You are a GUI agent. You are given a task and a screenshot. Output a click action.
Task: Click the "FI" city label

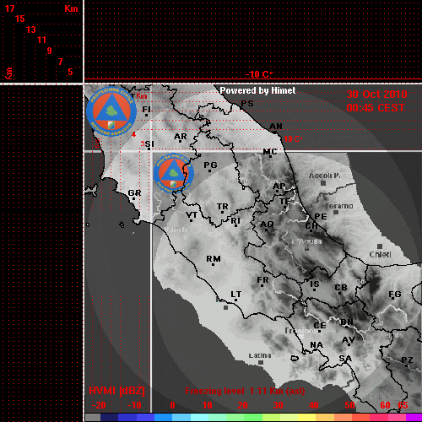(146, 109)
